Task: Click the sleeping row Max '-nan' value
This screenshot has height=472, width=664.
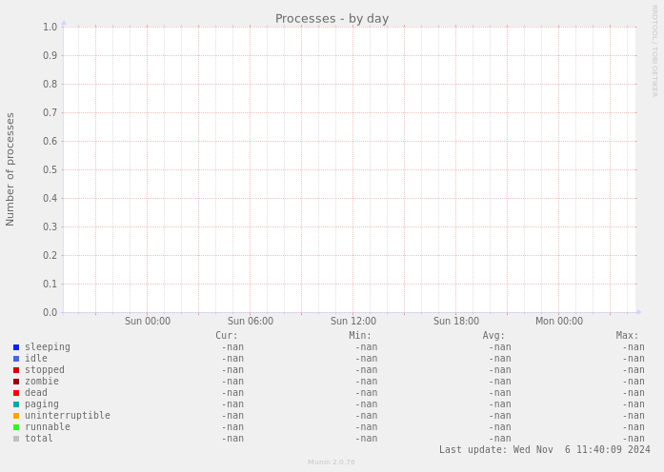Action: tap(634, 347)
